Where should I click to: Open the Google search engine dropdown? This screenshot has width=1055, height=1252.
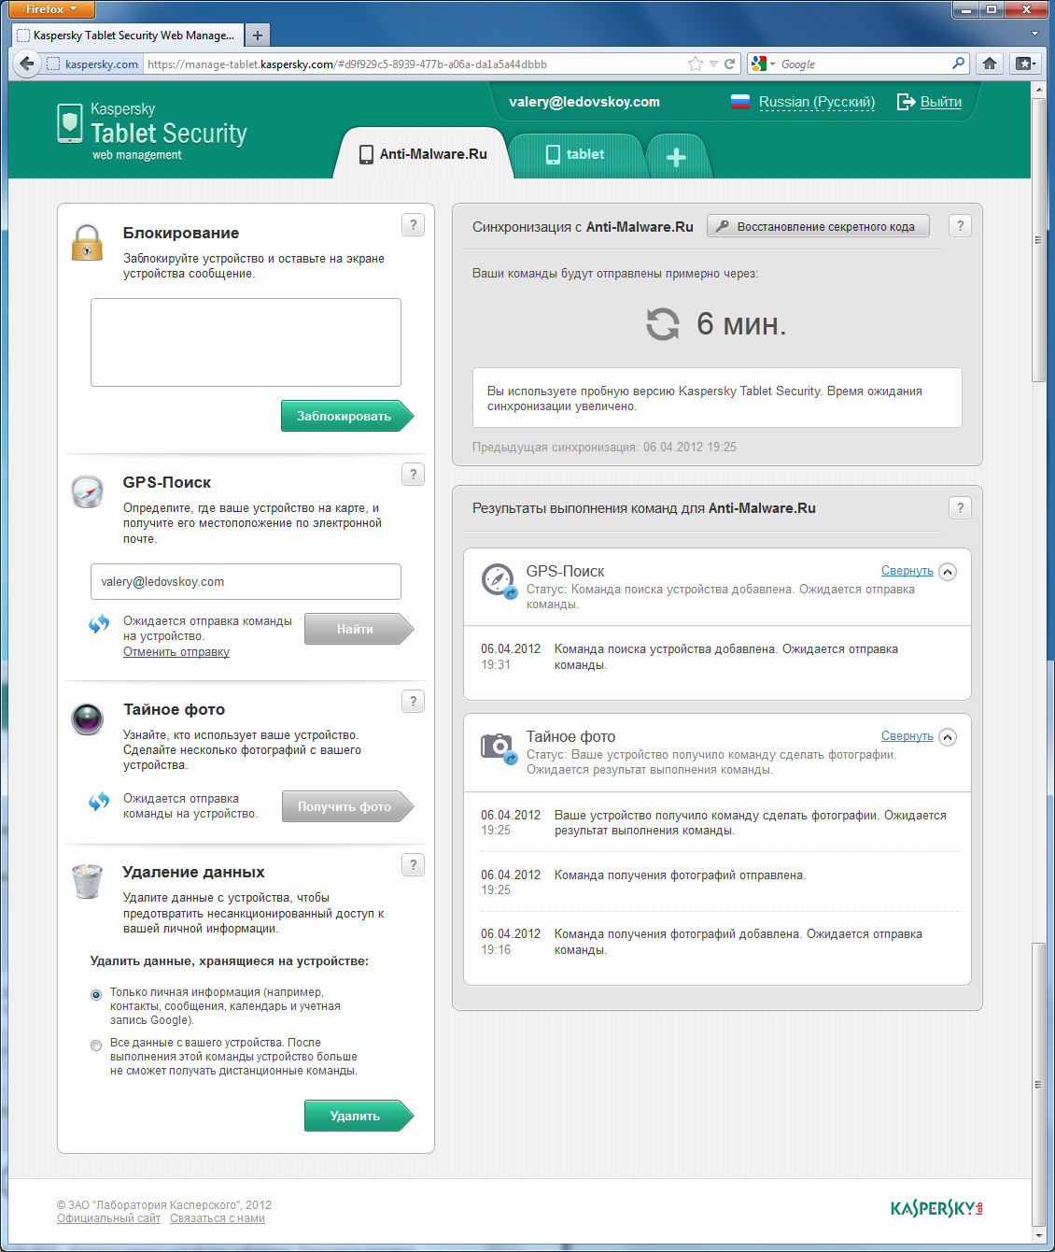coord(763,64)
